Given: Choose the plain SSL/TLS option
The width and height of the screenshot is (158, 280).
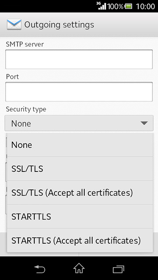Looking at the screenshot, I should click(x=80, y=168).
